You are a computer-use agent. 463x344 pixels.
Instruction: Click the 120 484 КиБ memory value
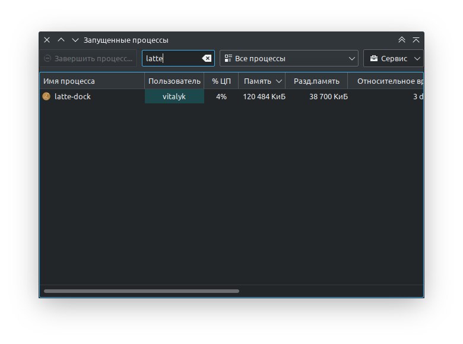[x=264, y=97]
